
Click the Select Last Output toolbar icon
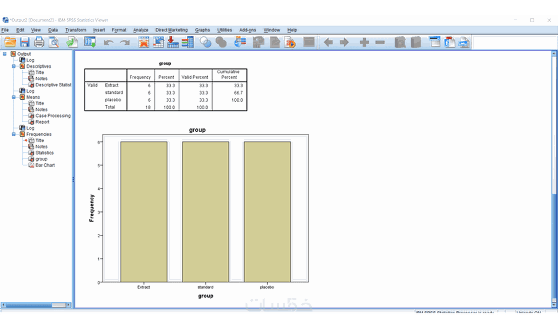[240, 42]
